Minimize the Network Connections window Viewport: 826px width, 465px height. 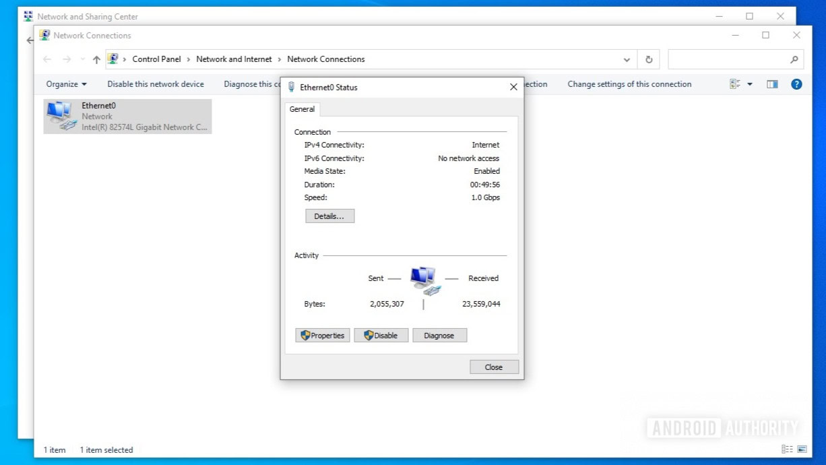click(735, 35)
